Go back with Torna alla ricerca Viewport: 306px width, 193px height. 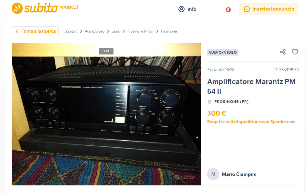[x=35, y=31]
